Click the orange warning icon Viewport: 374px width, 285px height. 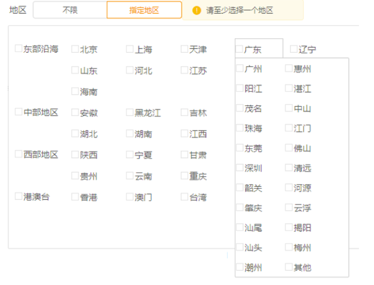click(x=197, y=10)
